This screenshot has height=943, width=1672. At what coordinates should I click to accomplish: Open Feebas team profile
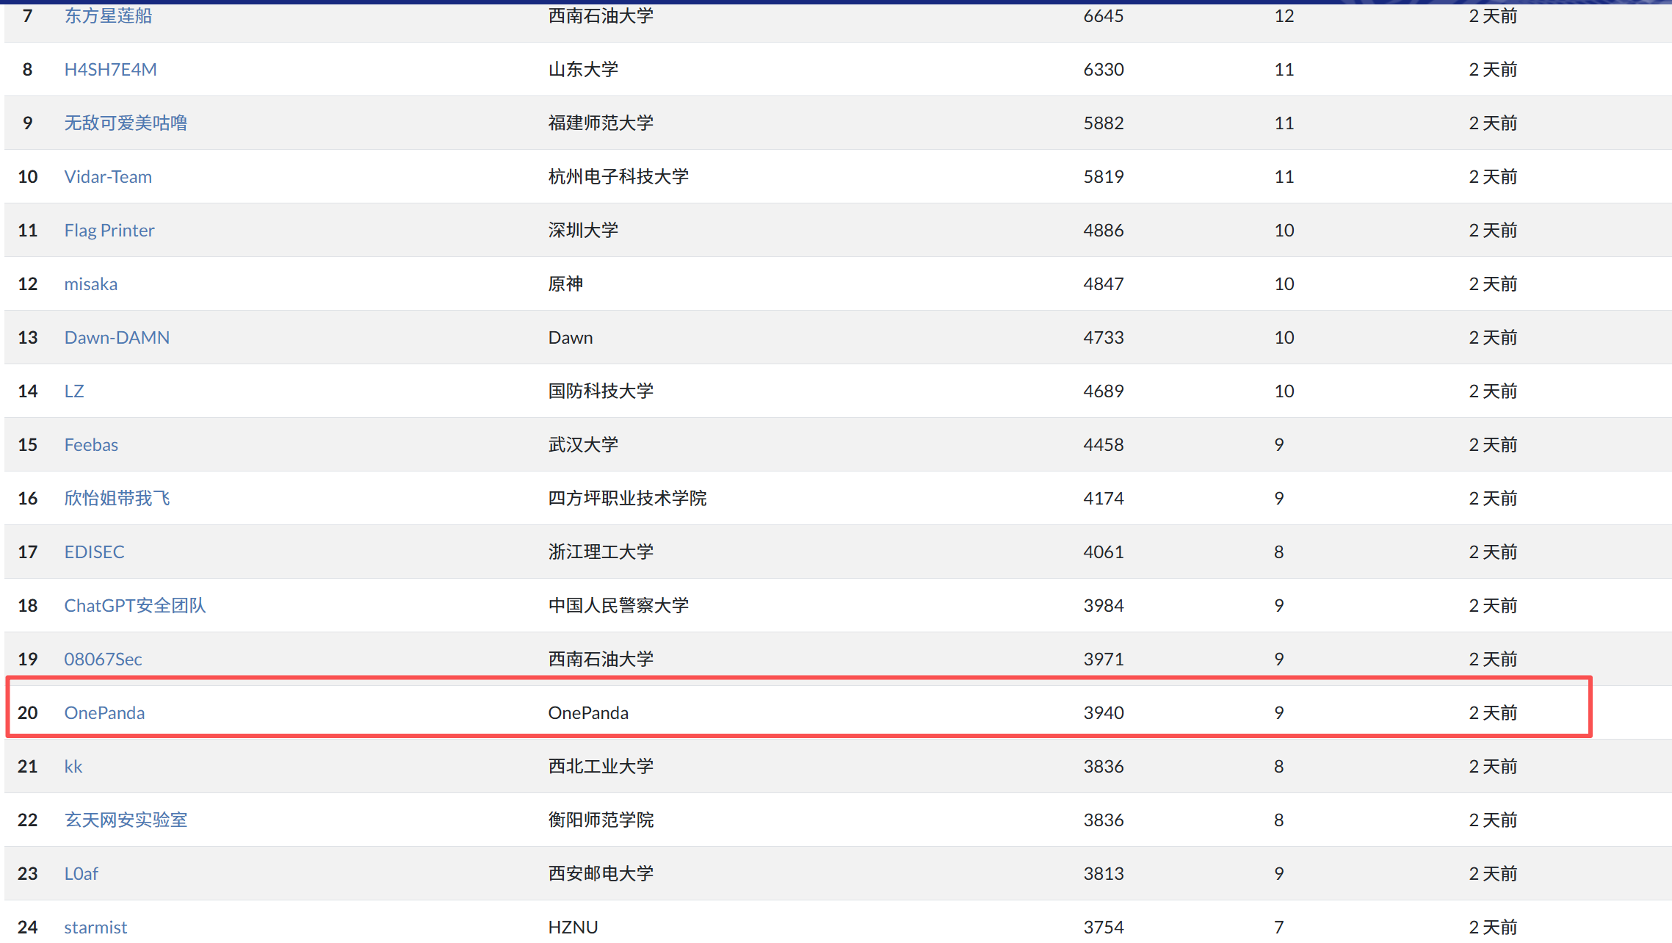pyautogui.click(x=91, y=445)
